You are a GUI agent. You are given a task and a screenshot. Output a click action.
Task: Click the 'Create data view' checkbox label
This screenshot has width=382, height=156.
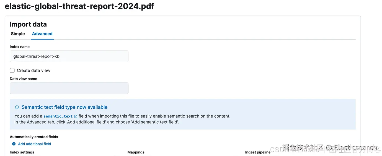pyautogui.click(x=33, y=71)
